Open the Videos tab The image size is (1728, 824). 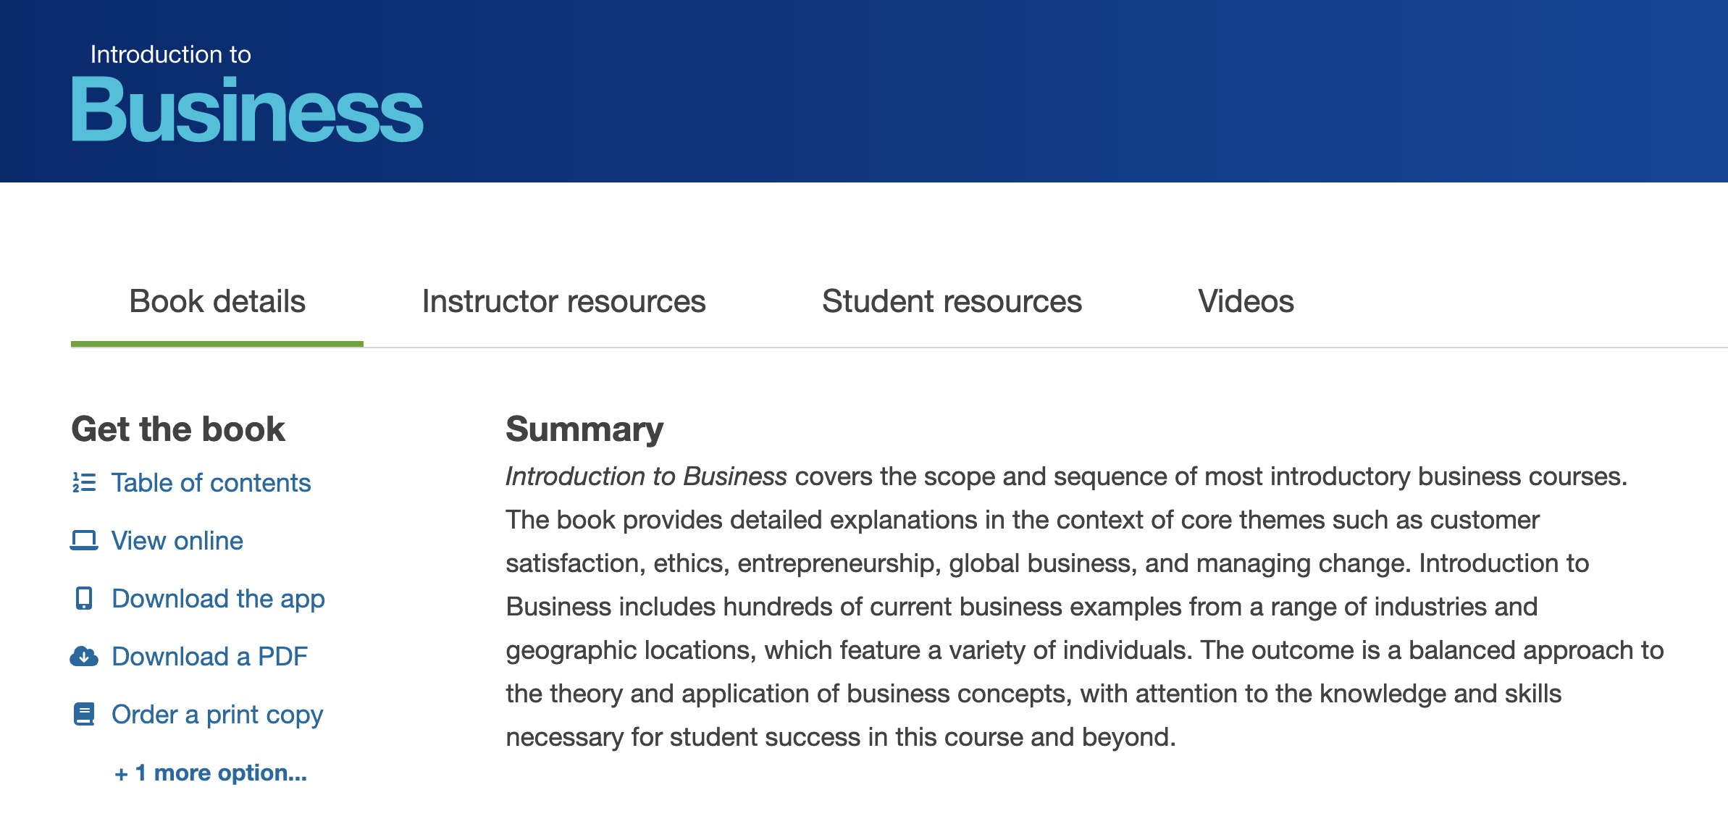(x=1246, y=301)
